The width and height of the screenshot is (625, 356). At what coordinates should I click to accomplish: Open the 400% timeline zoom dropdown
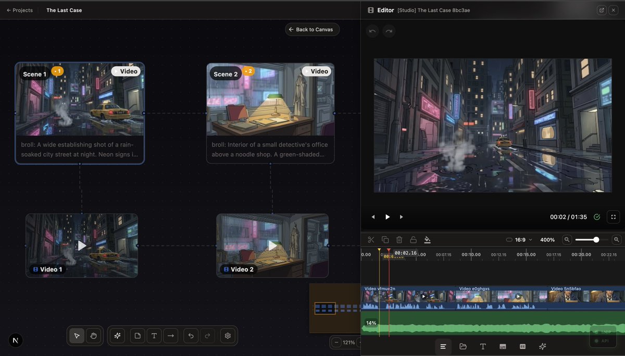pos(547,239)
